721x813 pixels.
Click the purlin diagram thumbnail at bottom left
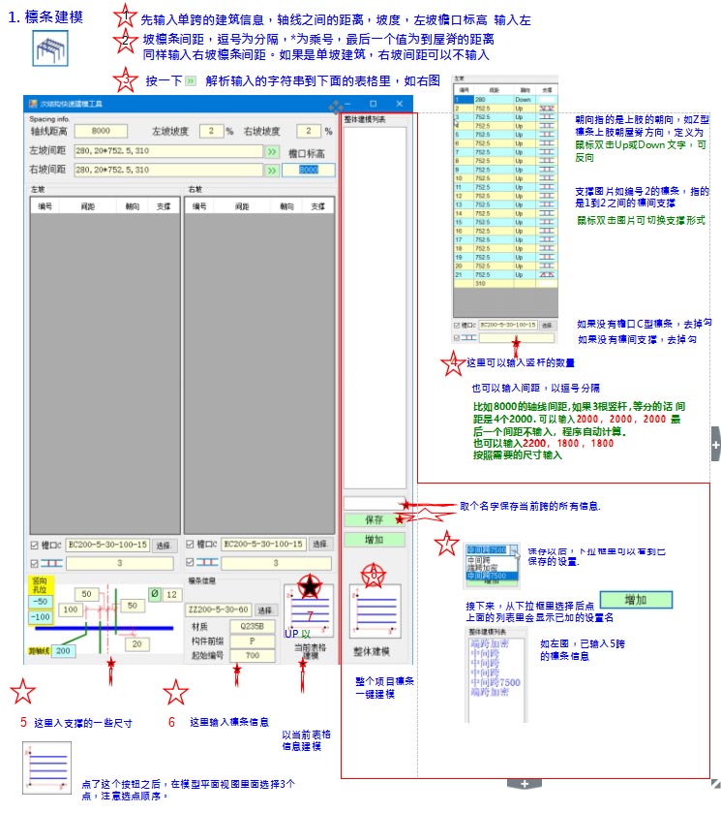[47, 767]
